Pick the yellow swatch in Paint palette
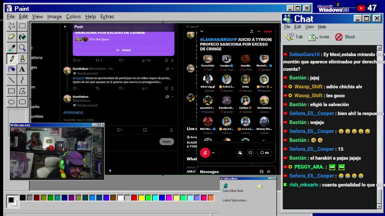 (141, 198)
